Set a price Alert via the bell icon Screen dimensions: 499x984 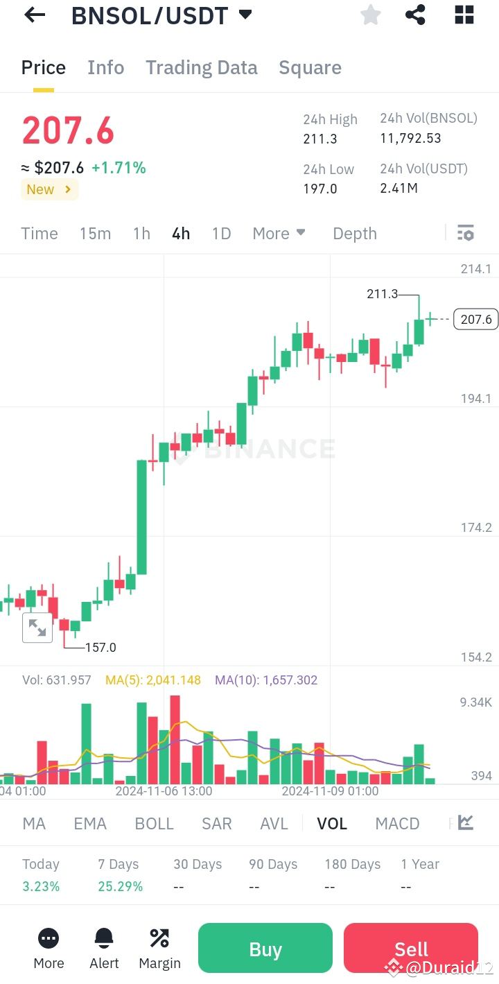coord(104,938)
